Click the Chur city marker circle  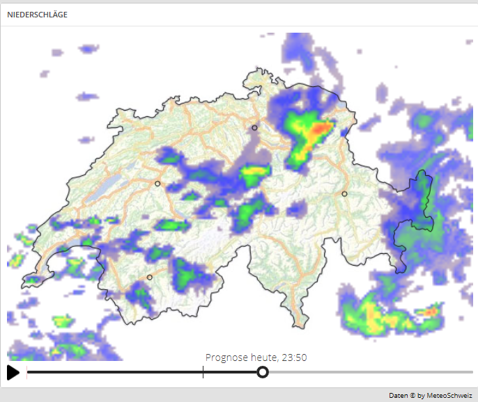[344, 194]
